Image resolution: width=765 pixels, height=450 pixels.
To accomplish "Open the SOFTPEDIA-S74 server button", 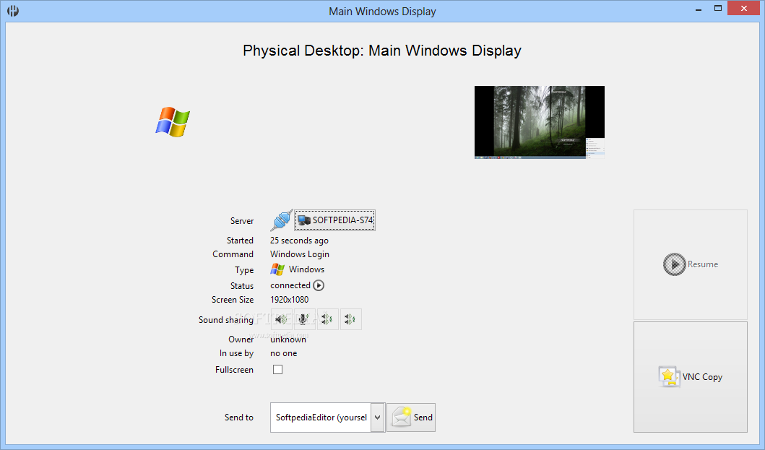I will pos(334,220).
